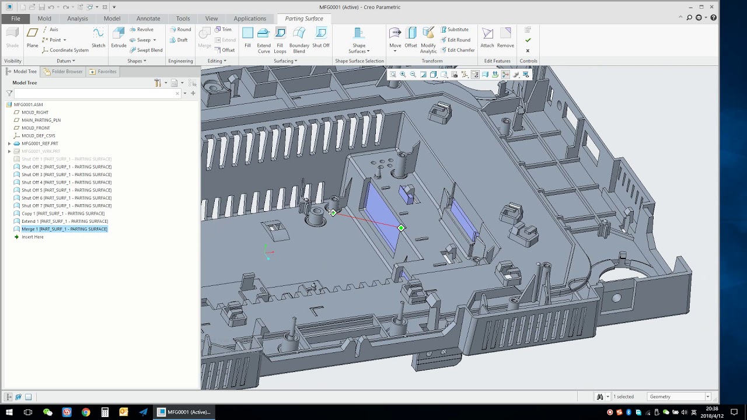Toggle datum display filters in graphics toolbar

[465, 75]
